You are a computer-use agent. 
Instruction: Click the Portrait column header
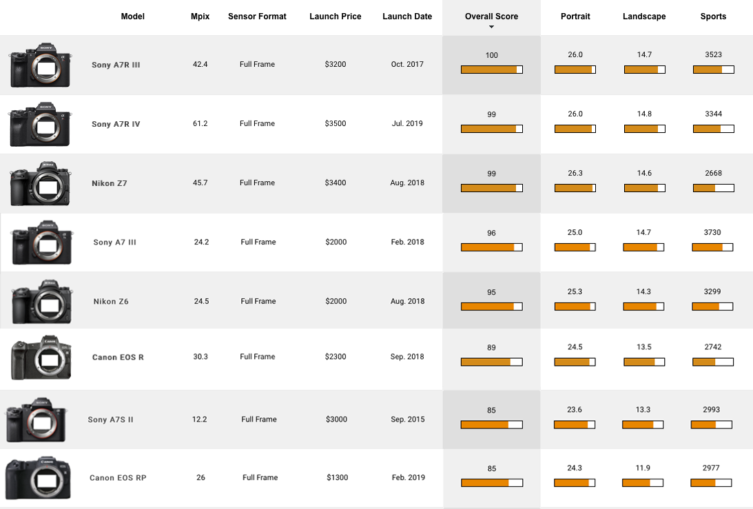click(575, 17)
